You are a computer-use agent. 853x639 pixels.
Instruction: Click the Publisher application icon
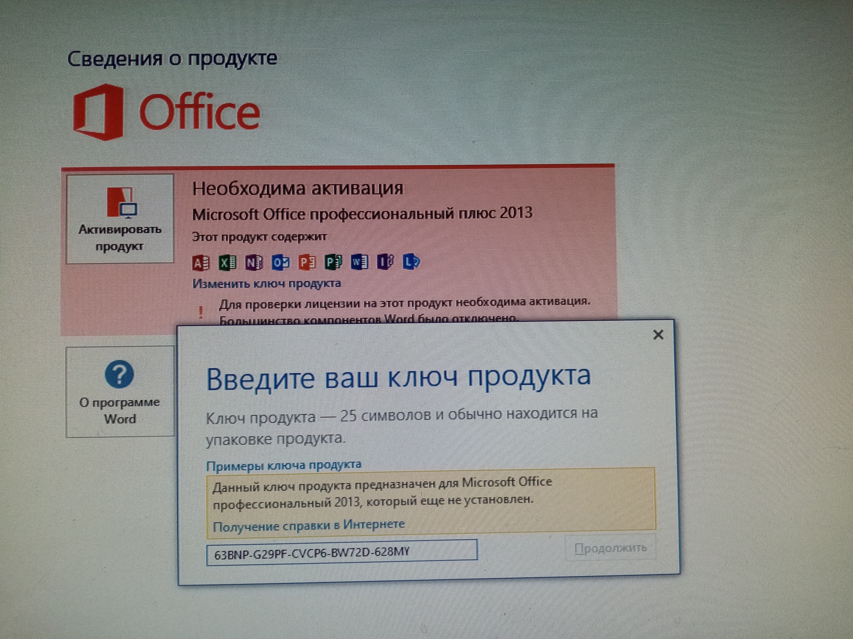pos(333,262)
